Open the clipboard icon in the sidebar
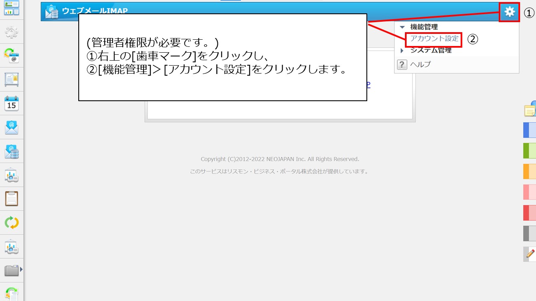Image resolution: width=536 pixels, height=301 pixels. coord(11,199)
